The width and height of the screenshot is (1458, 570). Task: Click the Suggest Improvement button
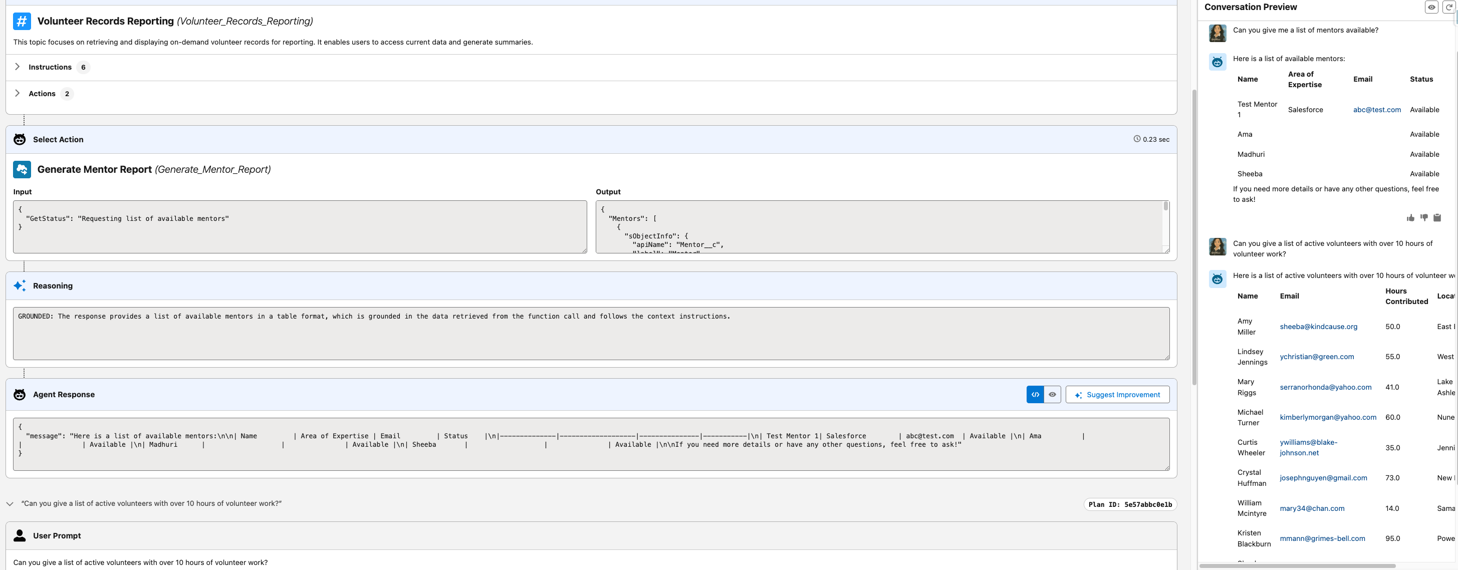click(x=1117, y=395)
